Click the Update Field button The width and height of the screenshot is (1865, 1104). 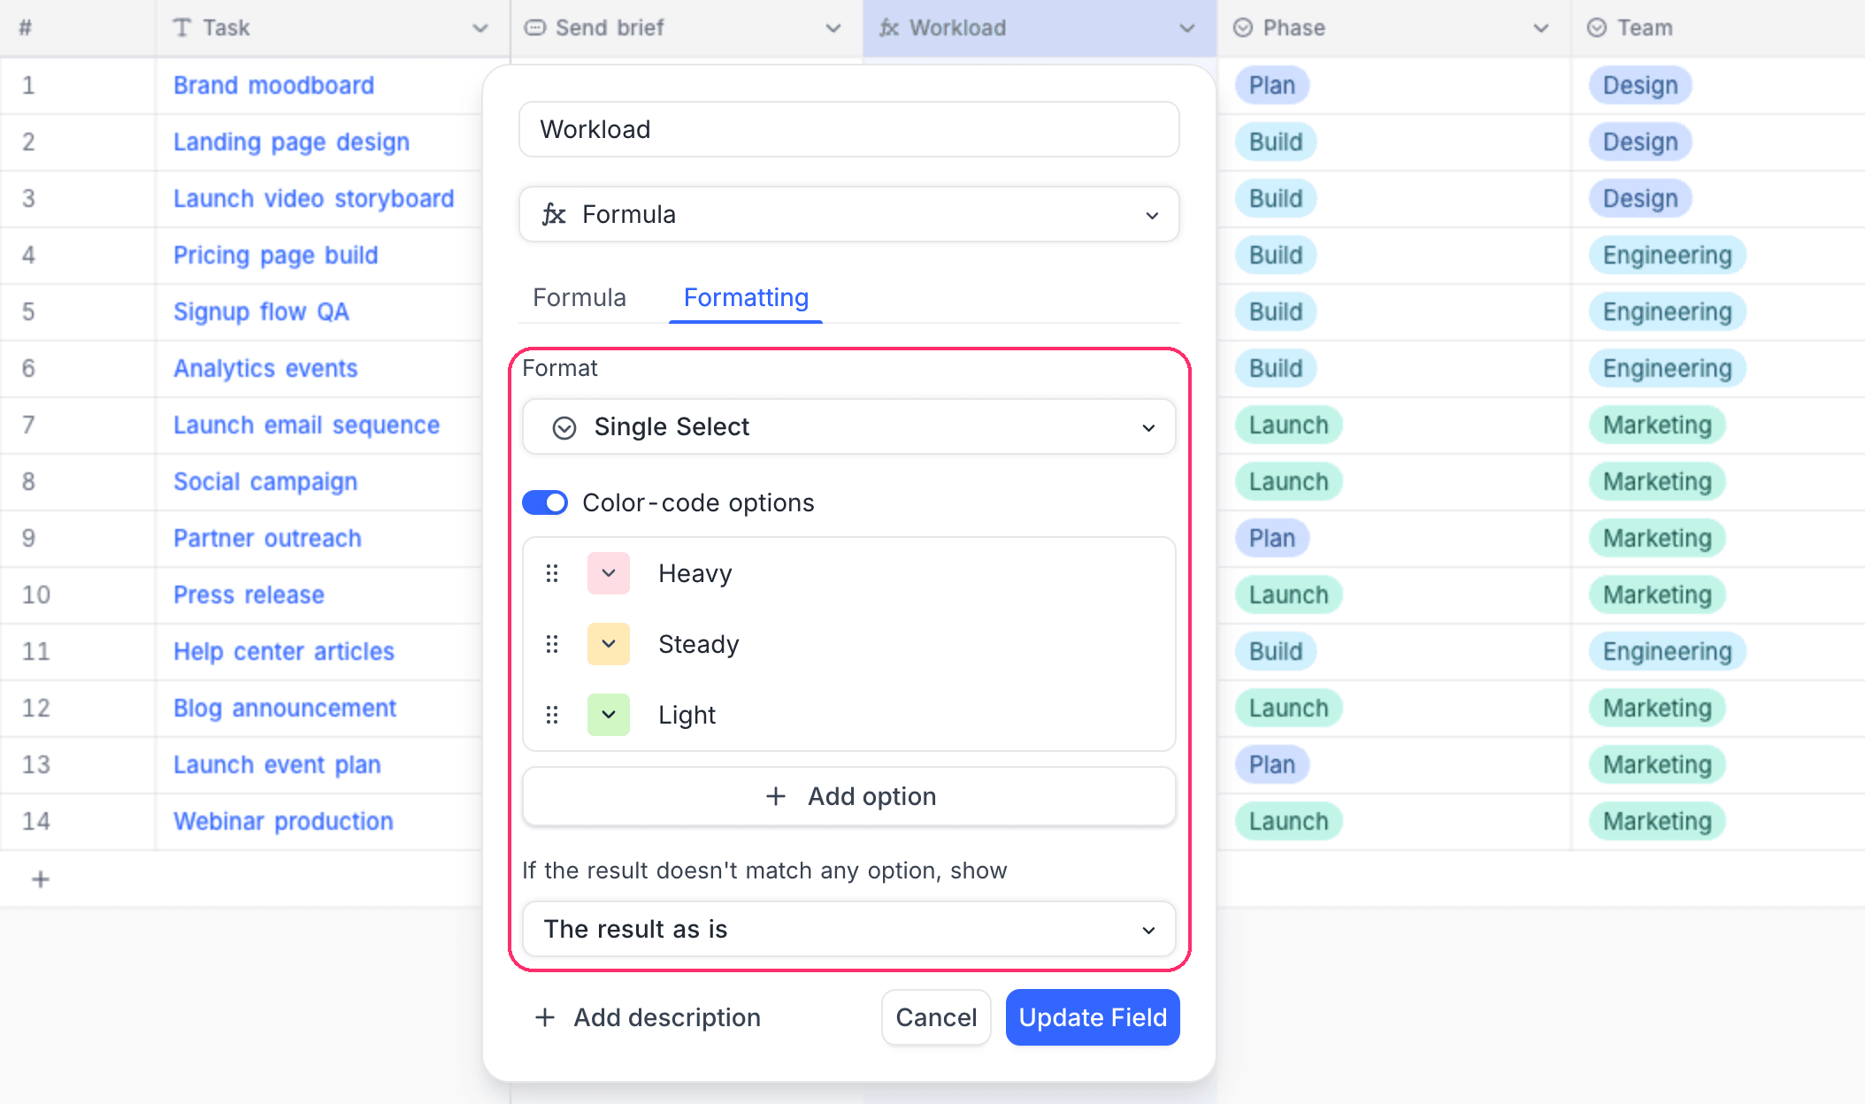[1093, 1017]
